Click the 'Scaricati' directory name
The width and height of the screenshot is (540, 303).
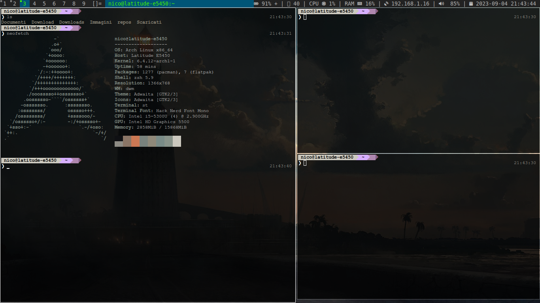coord(149,22)
